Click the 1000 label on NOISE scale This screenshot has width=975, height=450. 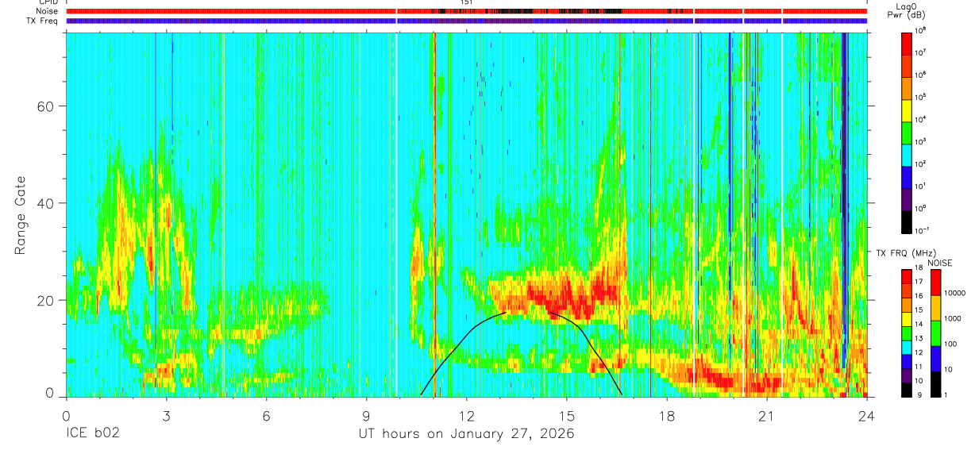pyautogui.click(x=954, y=317)
